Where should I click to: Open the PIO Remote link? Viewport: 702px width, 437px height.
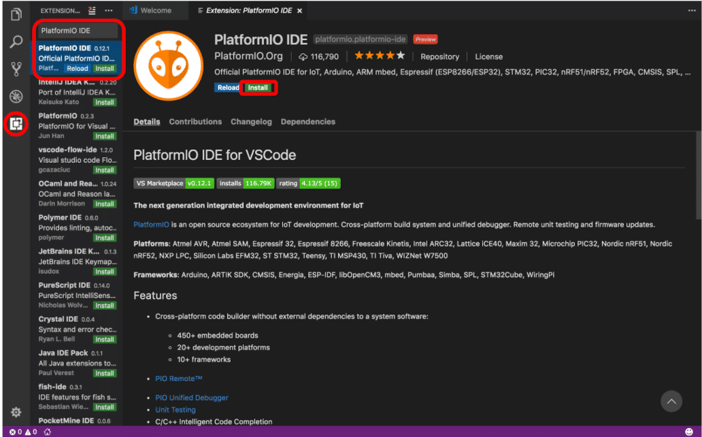click(179, 378)
